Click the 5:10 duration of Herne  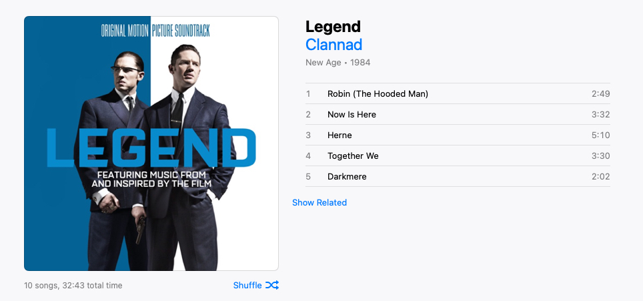(601, 135)
